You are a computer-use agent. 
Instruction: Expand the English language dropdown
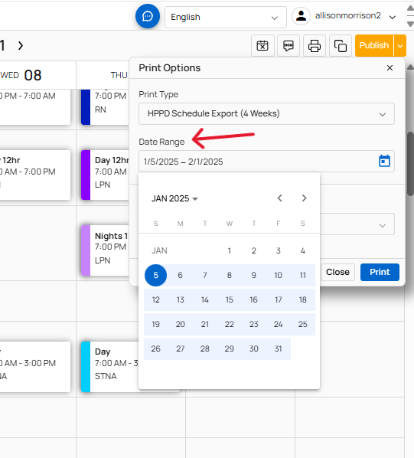pyautogui.click(x=226, y=18)
